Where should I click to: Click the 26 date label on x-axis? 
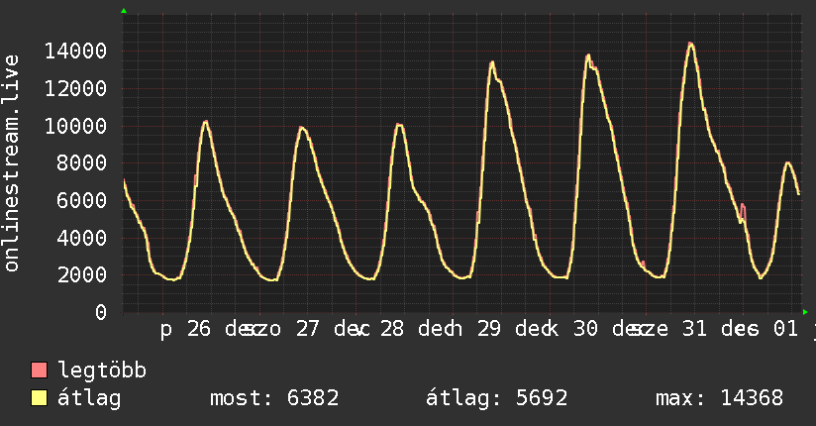click(x=199, y=329)
